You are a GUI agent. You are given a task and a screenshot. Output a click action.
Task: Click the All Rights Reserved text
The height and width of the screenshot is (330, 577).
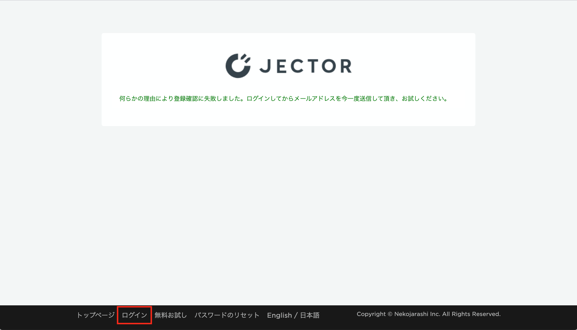(471, 314)
